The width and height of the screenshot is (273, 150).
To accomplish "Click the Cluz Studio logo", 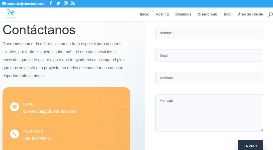I will [x=11, y=14].
